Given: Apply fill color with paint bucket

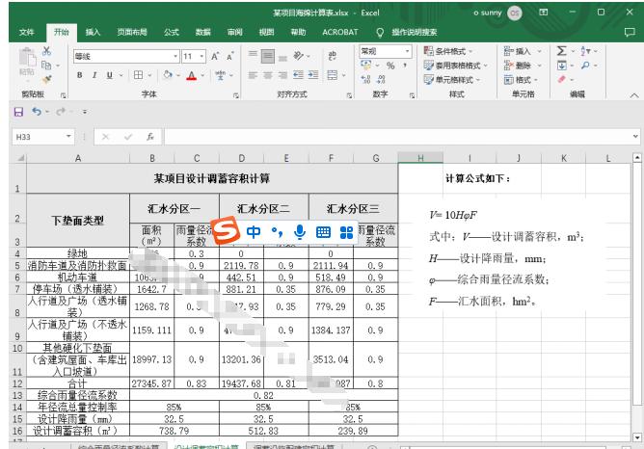Looking at the screenshot, I should point(167,75).
